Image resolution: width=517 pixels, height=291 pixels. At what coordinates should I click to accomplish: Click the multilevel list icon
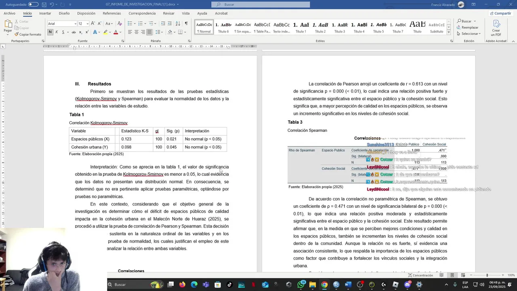(x=152, y=23)
